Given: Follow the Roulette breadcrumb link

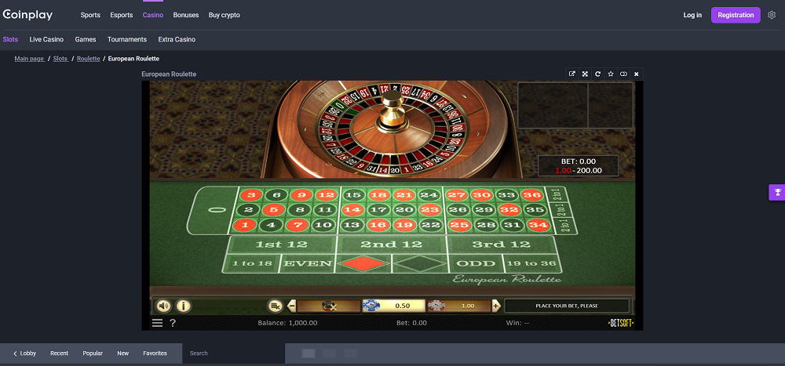Looking at the screenshot, I should click(x=88, y=59).
